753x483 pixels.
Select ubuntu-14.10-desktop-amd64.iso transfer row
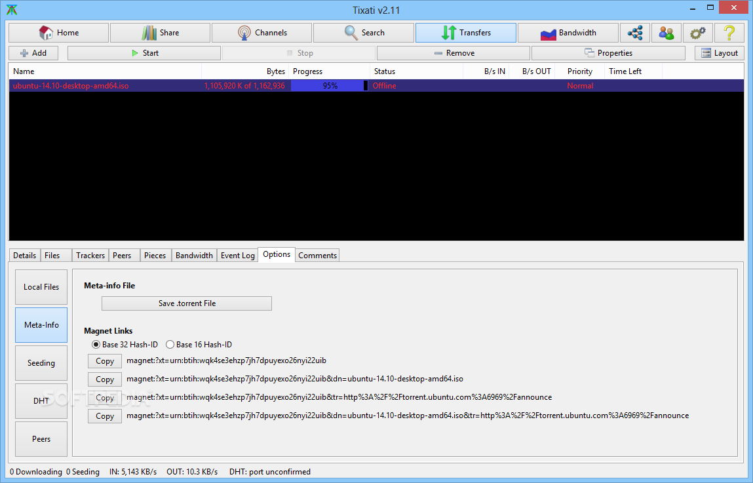coord(376,85)
